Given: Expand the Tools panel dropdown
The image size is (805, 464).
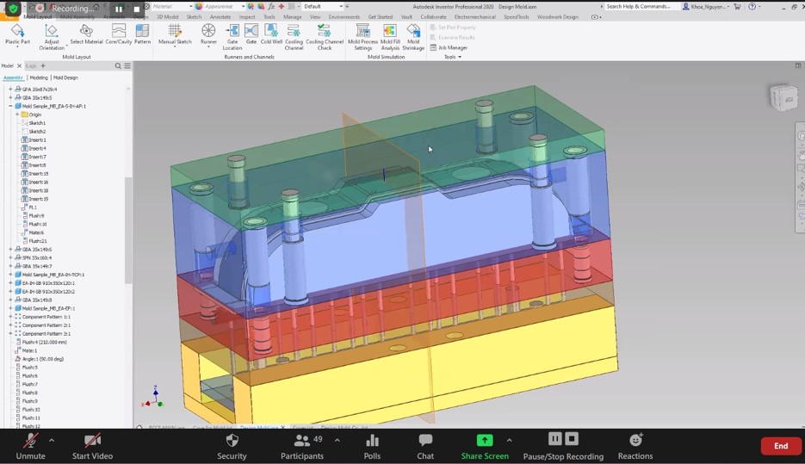Looking at the screenshot, I should (x=452, y=57).
